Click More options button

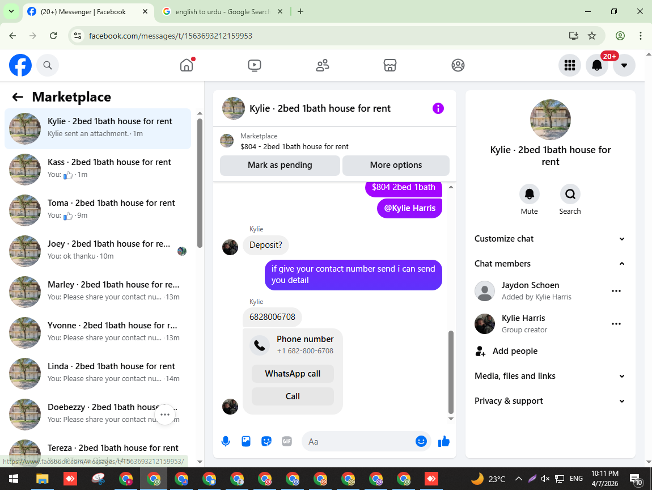[396, 165]
